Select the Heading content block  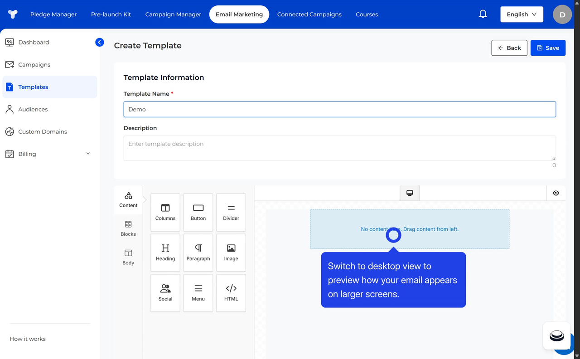(165, 252)
